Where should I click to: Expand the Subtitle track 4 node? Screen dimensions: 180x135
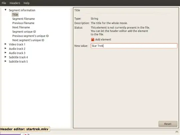coord(5,57)
